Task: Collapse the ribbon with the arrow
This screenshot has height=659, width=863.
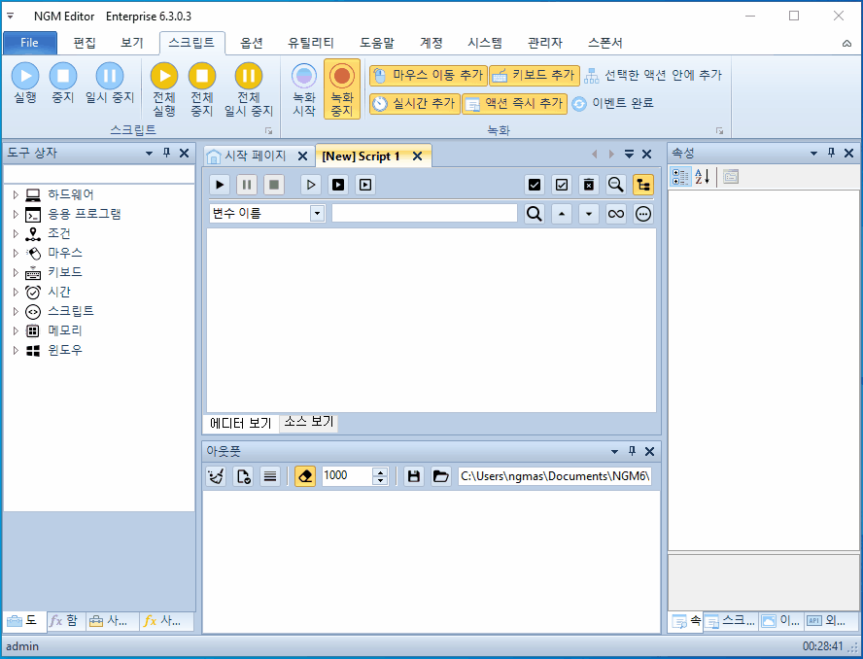Action: click(x=847, y=44)
